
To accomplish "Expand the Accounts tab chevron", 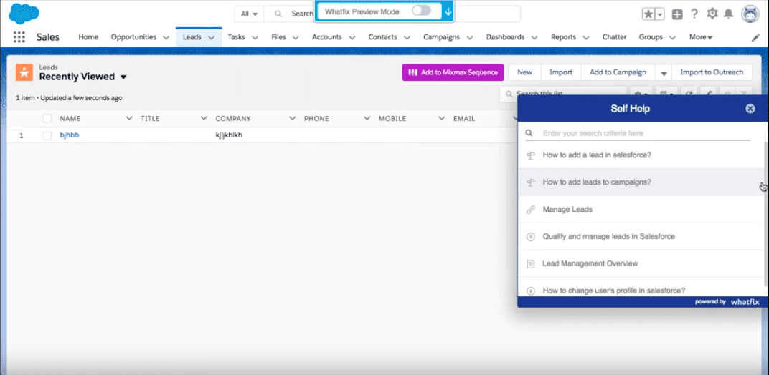I will pos(352,37).
